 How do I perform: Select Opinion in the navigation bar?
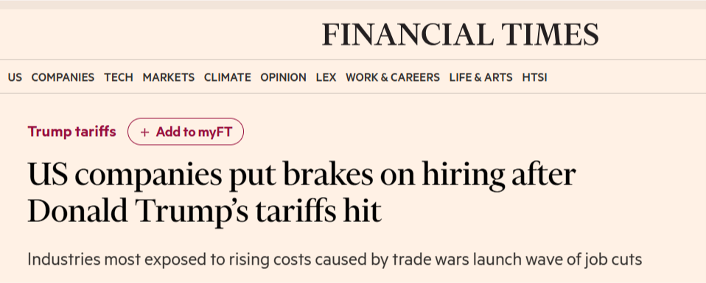point(283,77)
